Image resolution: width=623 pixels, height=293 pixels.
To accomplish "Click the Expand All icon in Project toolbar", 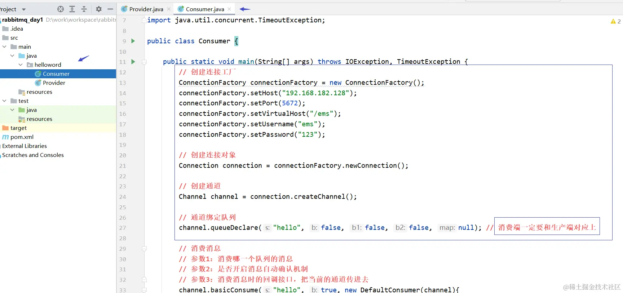I will point(72,9).
